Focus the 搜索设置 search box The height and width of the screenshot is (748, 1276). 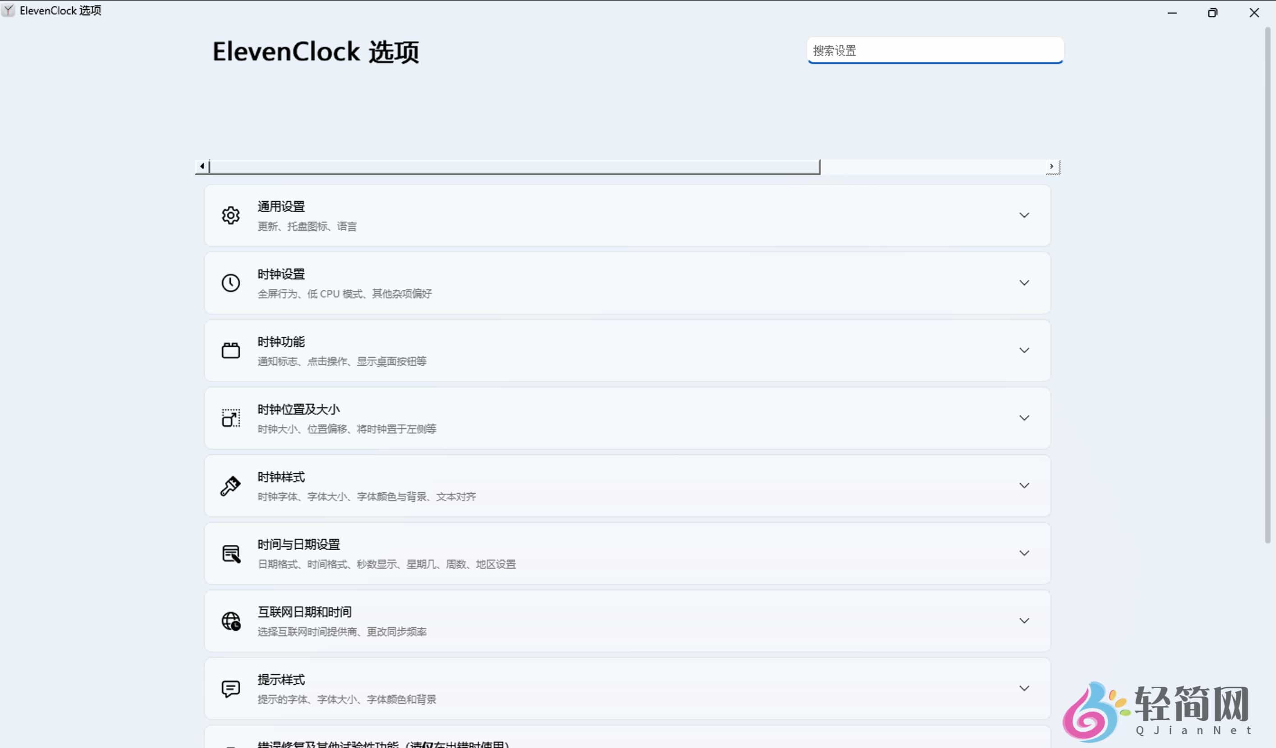pos(935,50)
